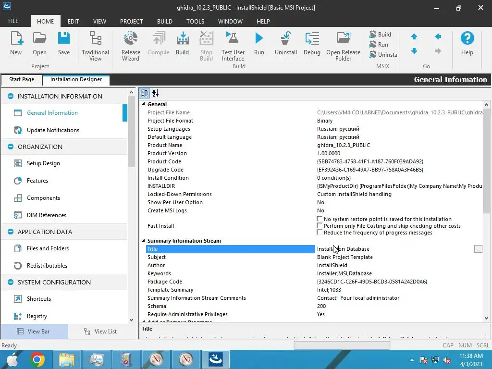Image resolution: width=492 pixels, height=369 pixels.
Task: Select the Upgrade Code property row
Action: [314, 170]
